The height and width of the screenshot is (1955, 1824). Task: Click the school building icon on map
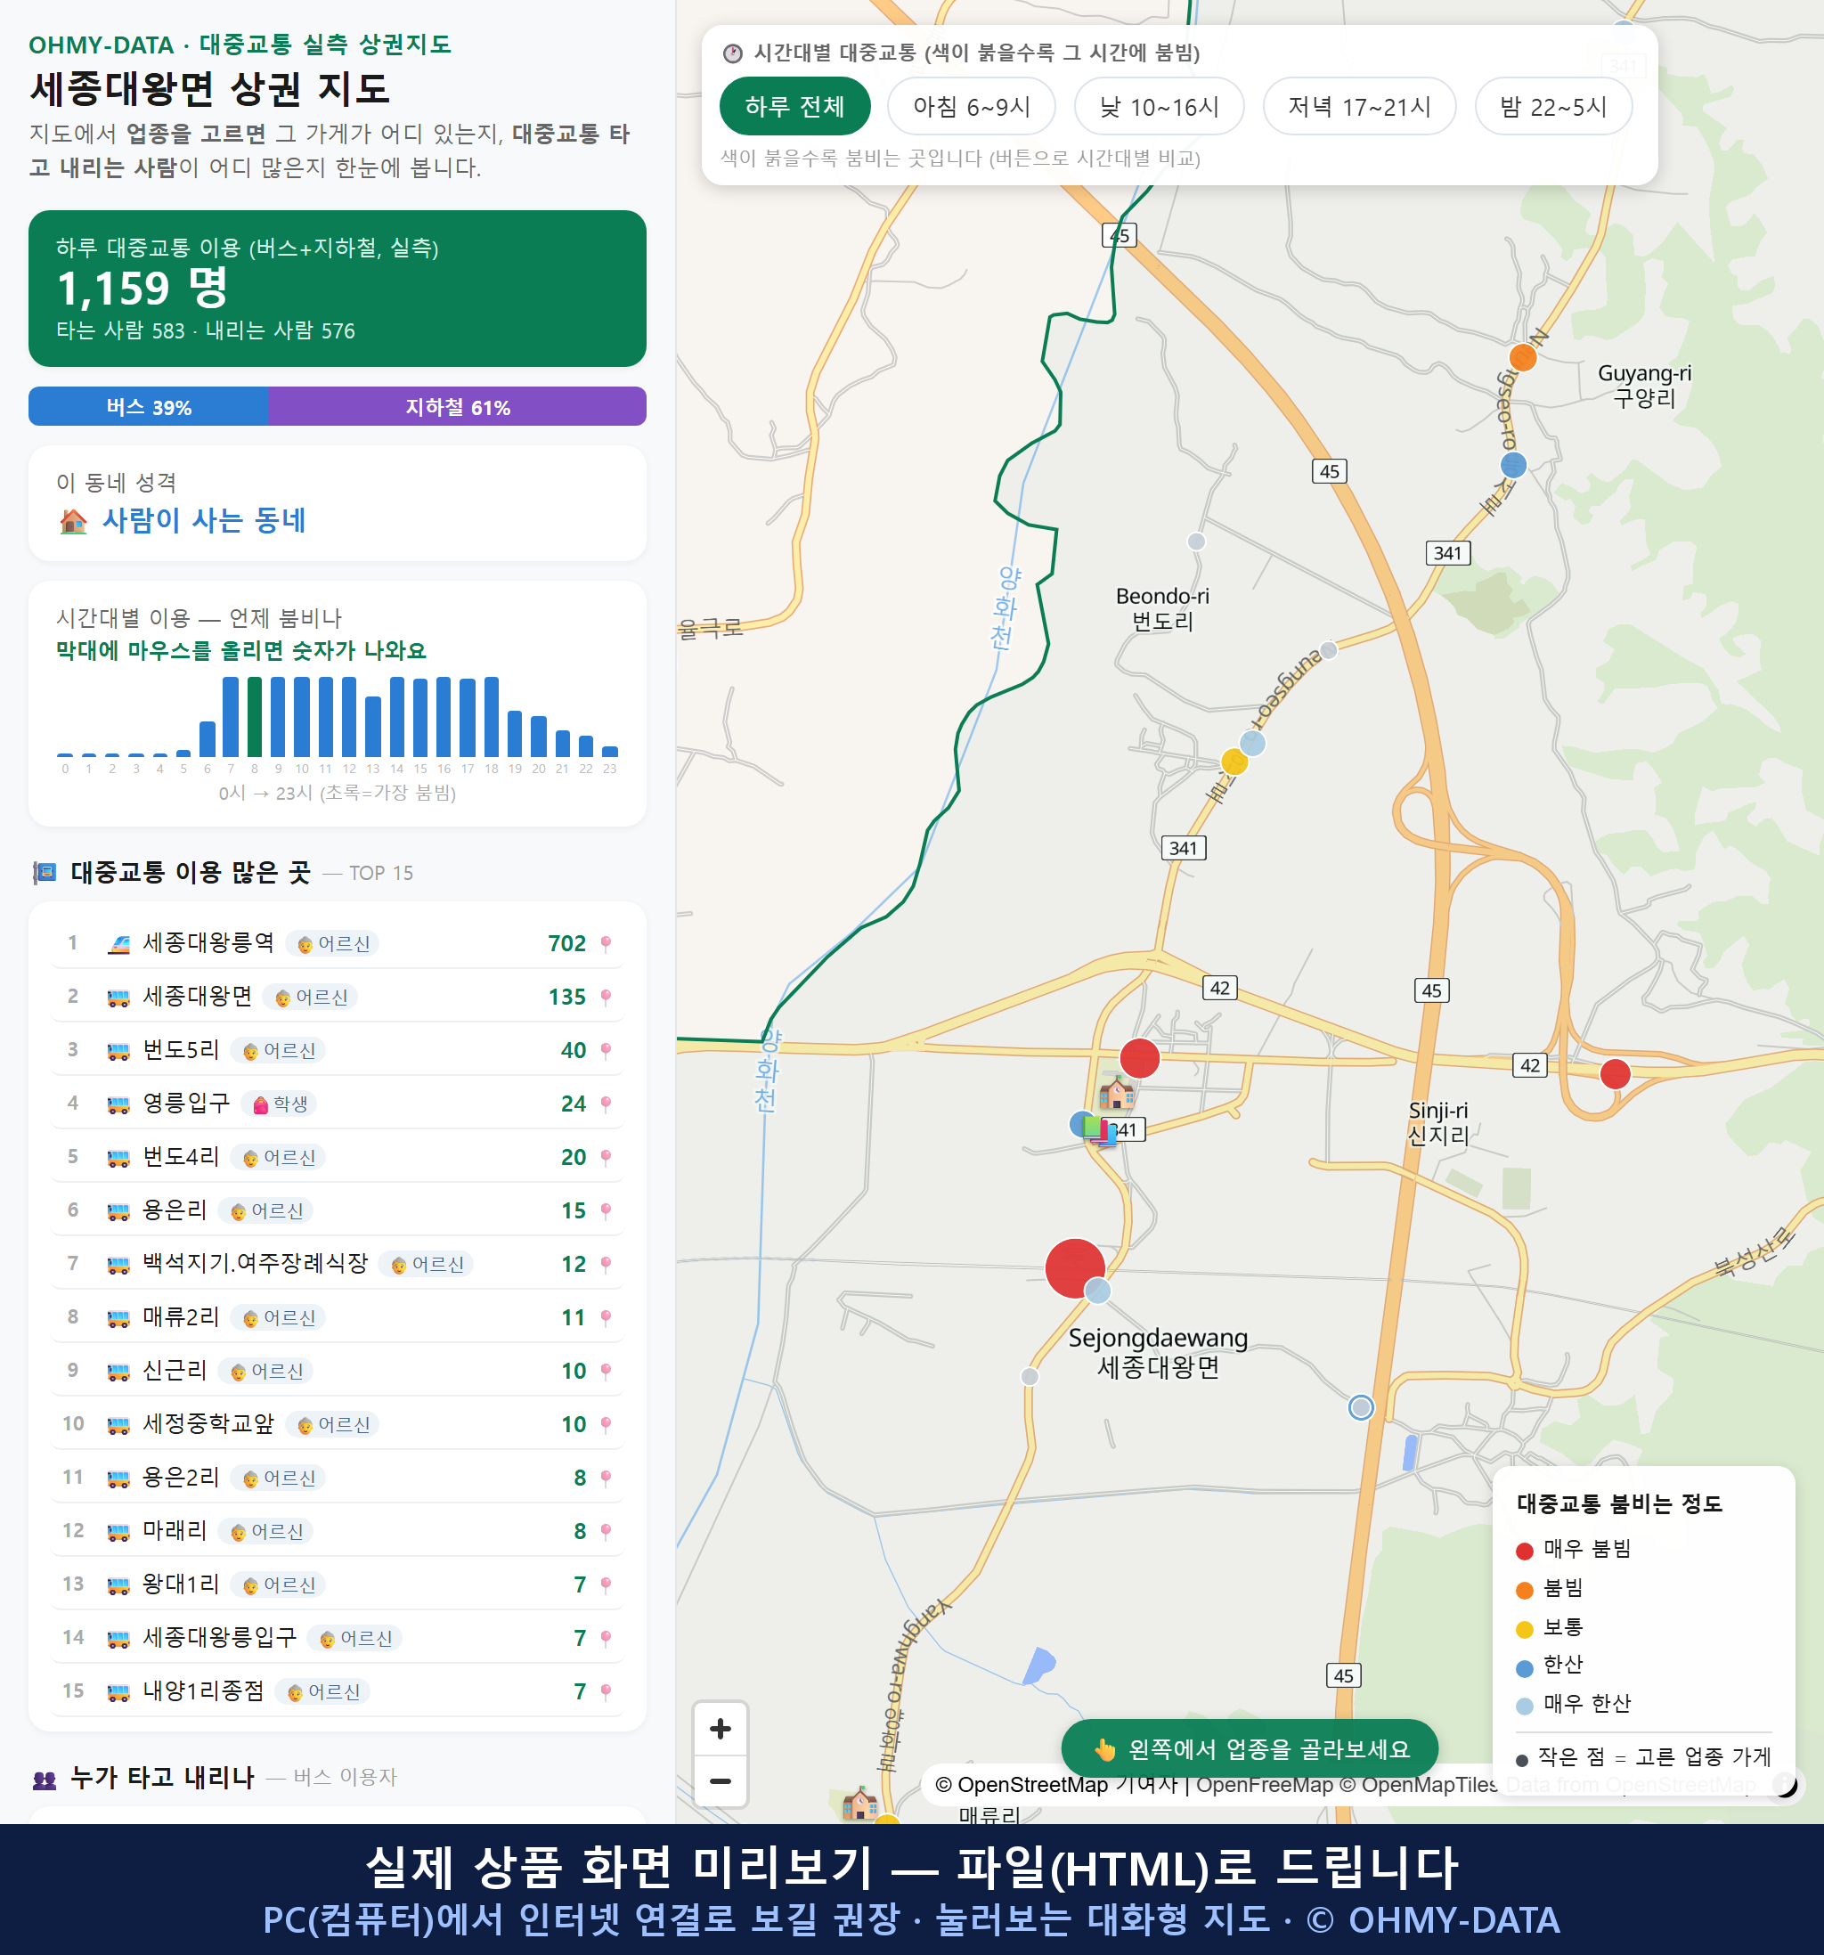(1116, 1092)
